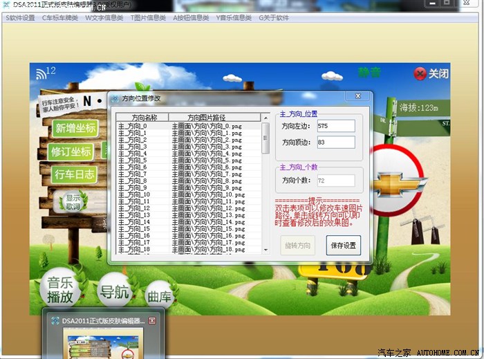Open the T图片信息类 menu
Screen dimensions: 484x359
148,18
